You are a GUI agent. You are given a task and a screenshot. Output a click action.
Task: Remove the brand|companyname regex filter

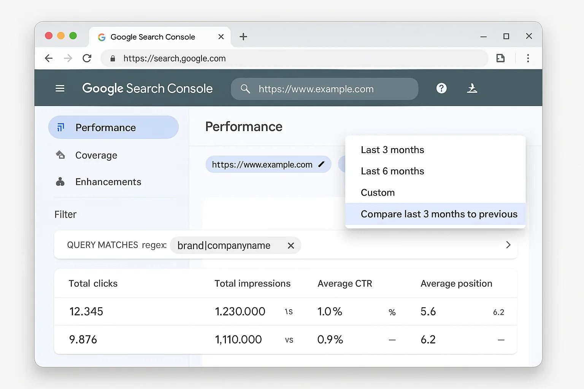pyautogui.click(x=291, y=245)
